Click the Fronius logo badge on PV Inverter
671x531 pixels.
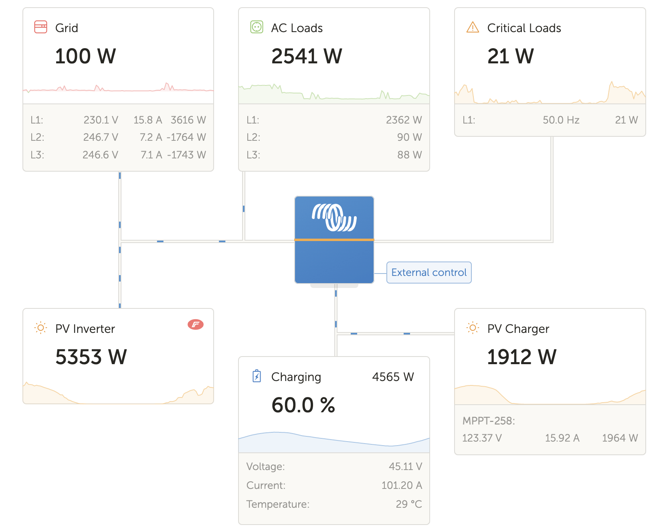tap(196, 324)
